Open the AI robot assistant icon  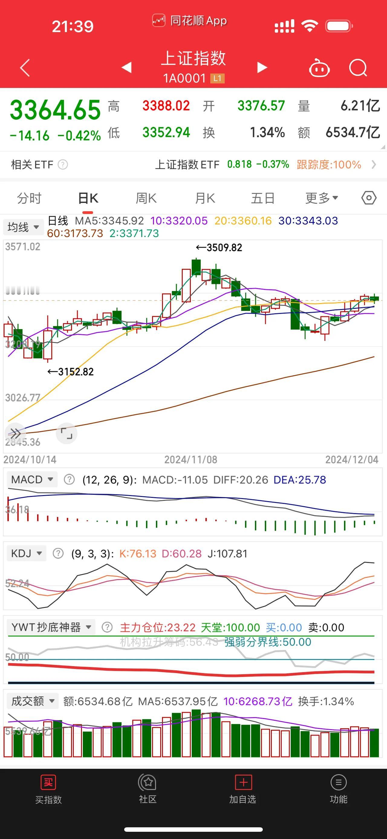319,67
